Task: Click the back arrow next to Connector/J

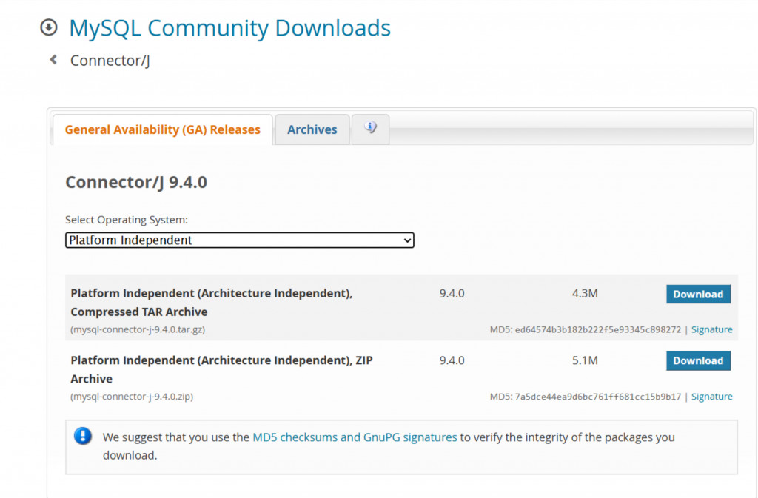Action: tap(53, 59)
